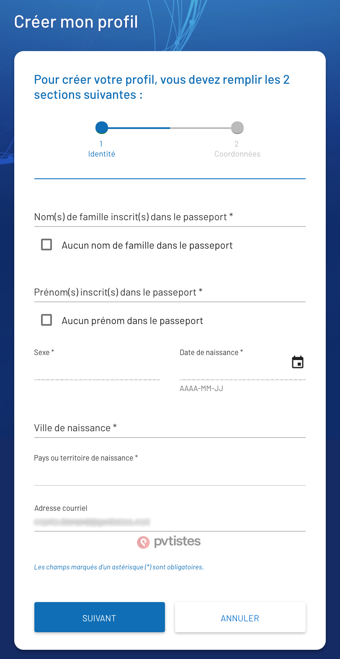340x659 pixels.
Task: Check 'Aucun prénom dans le passeport'
Action: pyautogui.click(x=46, y=320)
